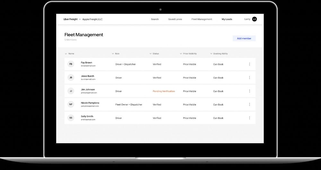Viewport: 321px width, 170px height.
Task: Click the Uber Freight logo
Action: pyautogui.click(x=70, y=19)
